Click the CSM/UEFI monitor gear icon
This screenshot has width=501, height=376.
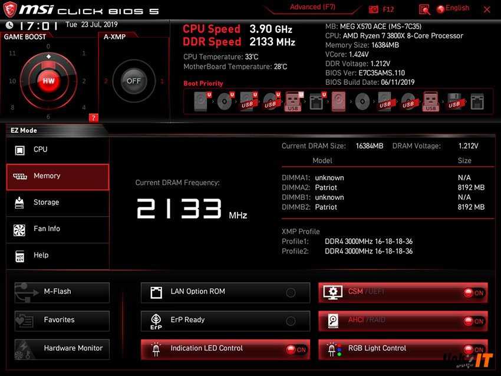[333, 292]
